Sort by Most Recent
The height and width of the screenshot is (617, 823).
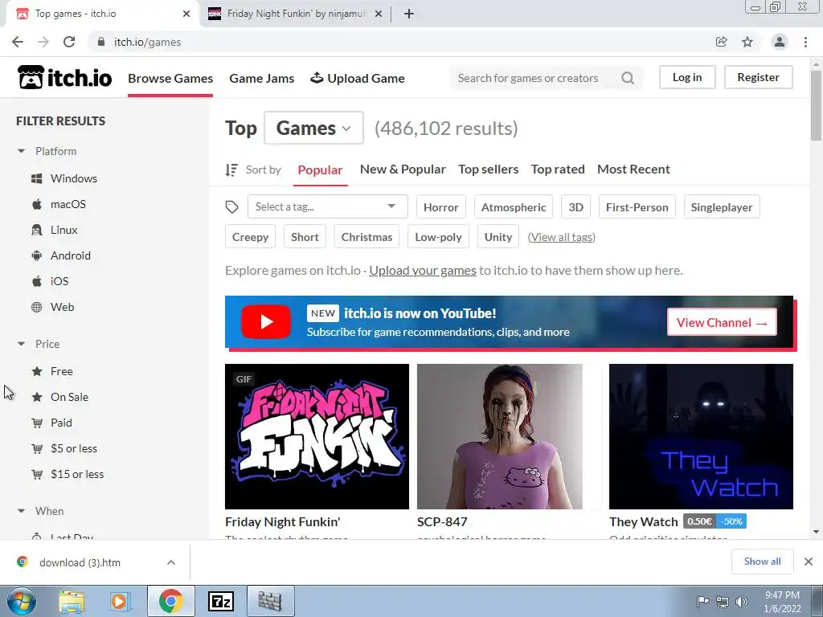633,169
